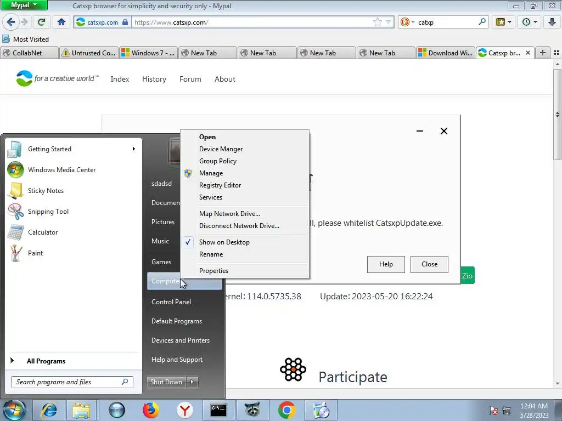Open the tab list grid icon
This screenshot has width=562, height=421.
pyautogui.click(x=557, y=53)
